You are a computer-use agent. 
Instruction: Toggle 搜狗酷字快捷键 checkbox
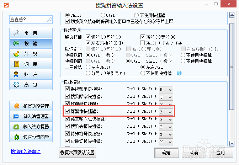[67, 96]
